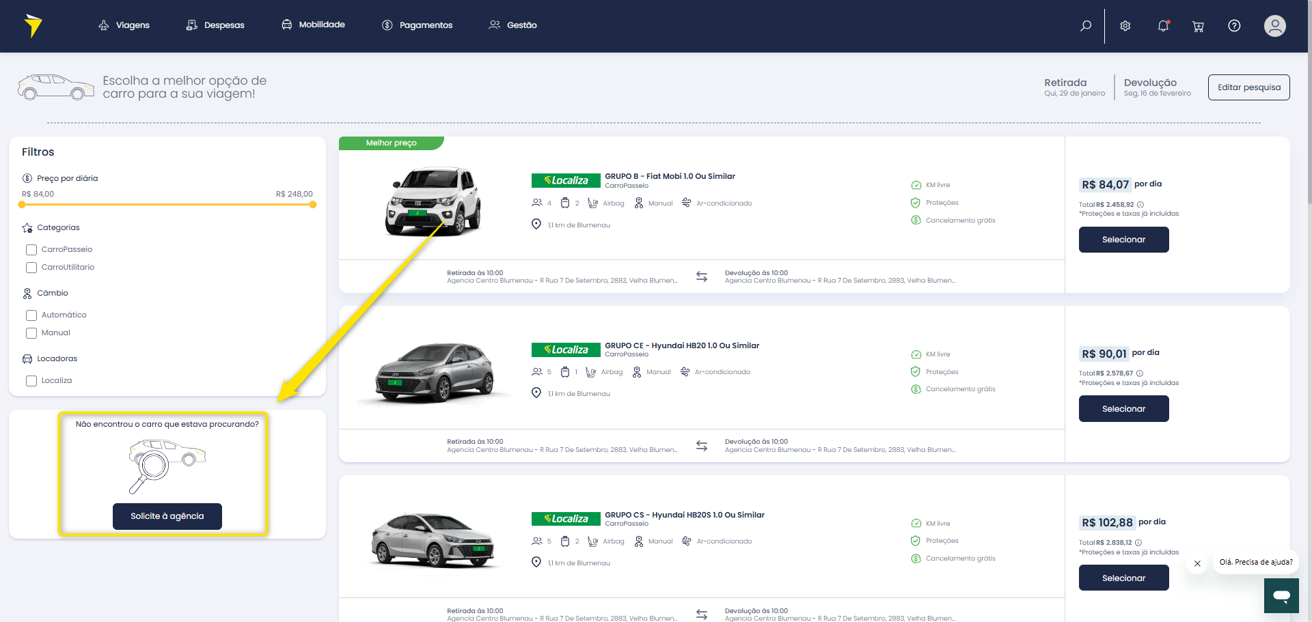Screen dimensions: 1312x622
Task: Click the Fiat Mobi car photo
Action: (x=433, y=202)
